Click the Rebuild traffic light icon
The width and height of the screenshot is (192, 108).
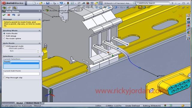pos(68,3)
